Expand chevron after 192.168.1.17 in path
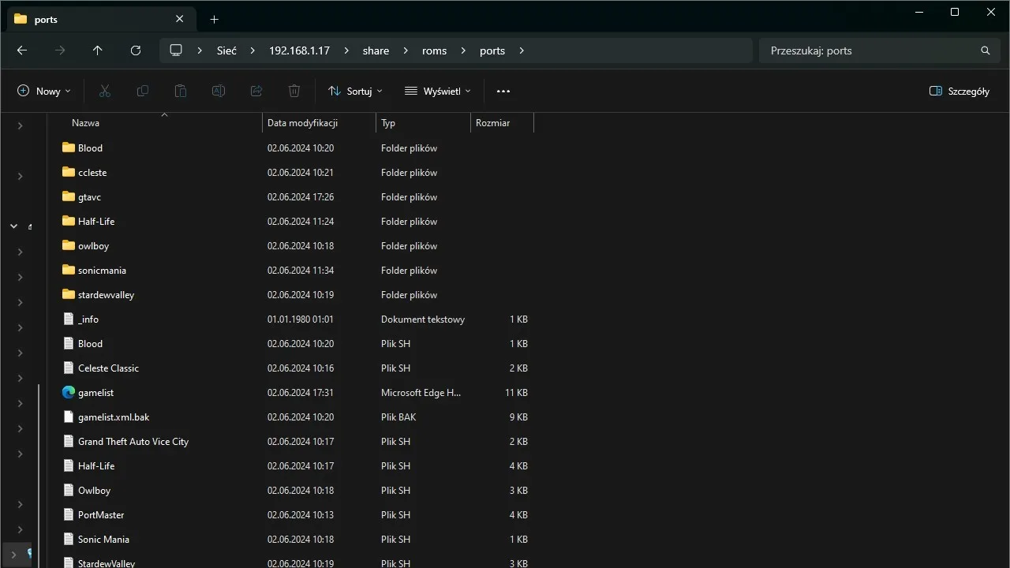Screen dimensions: 1010x568 pyautogui.click(x=346, y=50)
